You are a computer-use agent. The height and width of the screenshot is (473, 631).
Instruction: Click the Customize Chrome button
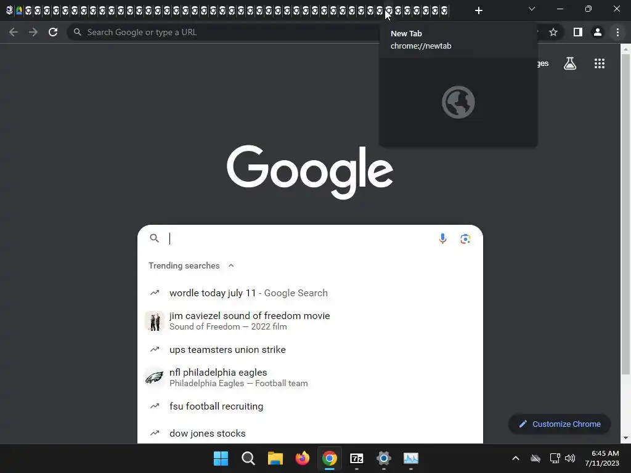coord(560,424)
